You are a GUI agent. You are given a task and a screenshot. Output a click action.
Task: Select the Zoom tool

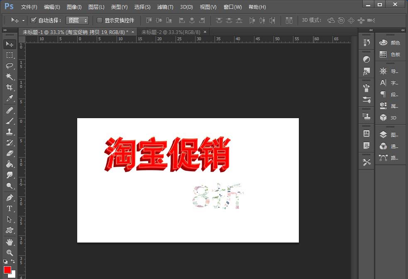pos(10,252)
